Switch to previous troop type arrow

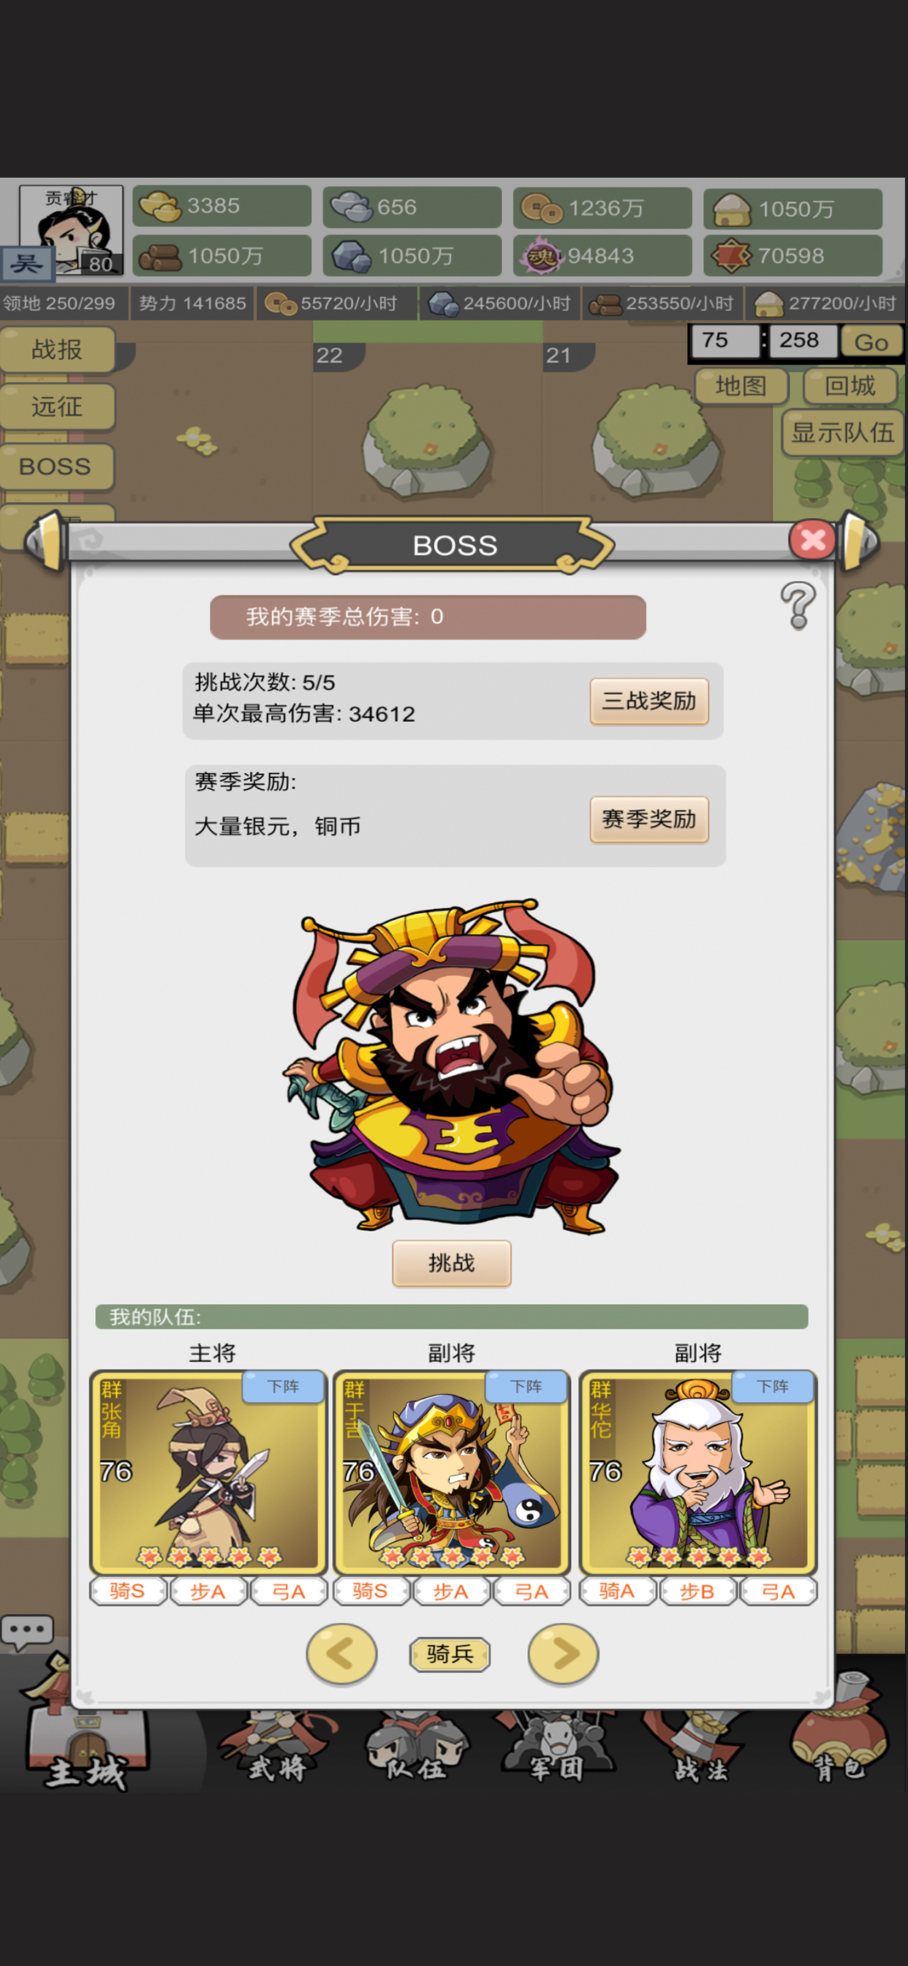pos(341,1654)
